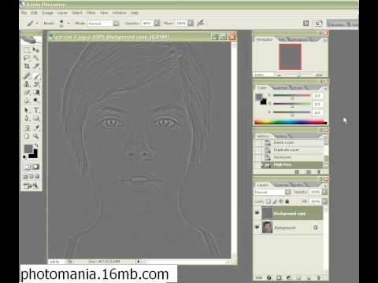Viewport: 378px width, 283px height.
Task: Toggle lock transparent pixels
Action: pos(269,201)
